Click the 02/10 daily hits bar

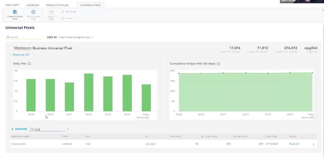[50, 95]
